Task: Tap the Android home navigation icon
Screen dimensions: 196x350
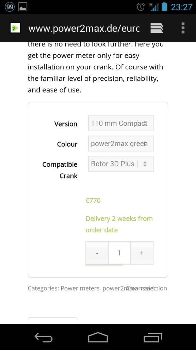Action: point(98,337)
